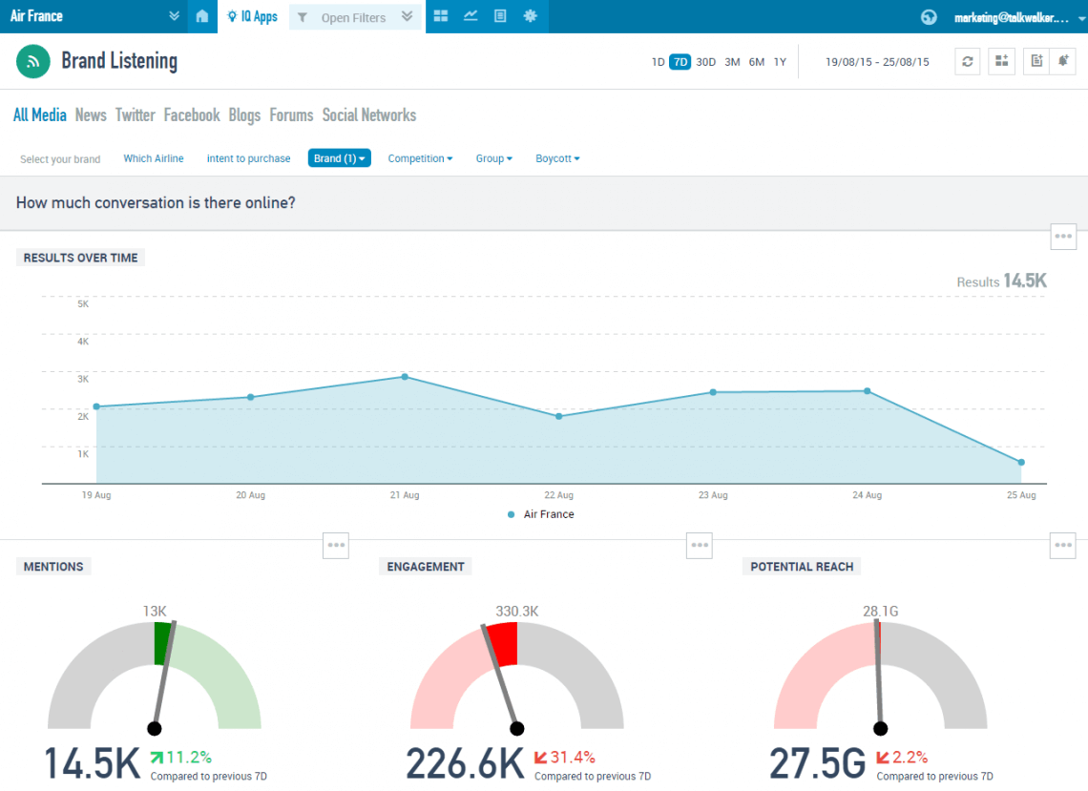Refresh the dashboard data
The image size is (1088, 791).
(967, 60)
